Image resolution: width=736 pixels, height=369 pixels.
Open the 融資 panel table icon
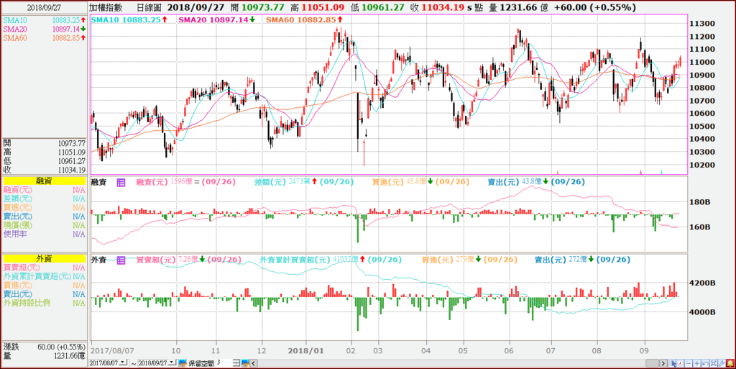[121, 182]
